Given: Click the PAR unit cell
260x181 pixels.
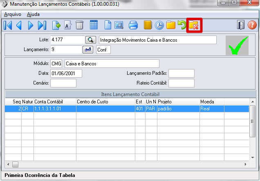Looking at the screenshot, I should [x=151, y=109].
